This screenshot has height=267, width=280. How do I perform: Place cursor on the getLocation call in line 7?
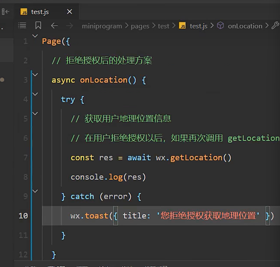coord(196,158)
